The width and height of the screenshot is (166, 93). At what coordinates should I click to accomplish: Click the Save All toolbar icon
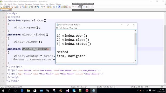coord(9,7)
